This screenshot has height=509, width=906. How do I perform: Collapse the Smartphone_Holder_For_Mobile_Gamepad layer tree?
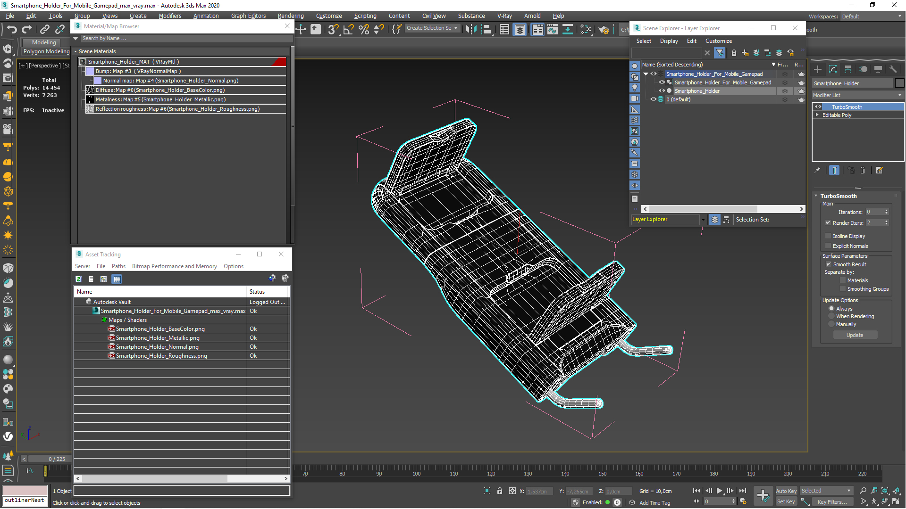pyautogui.click(x=646, y=74)
